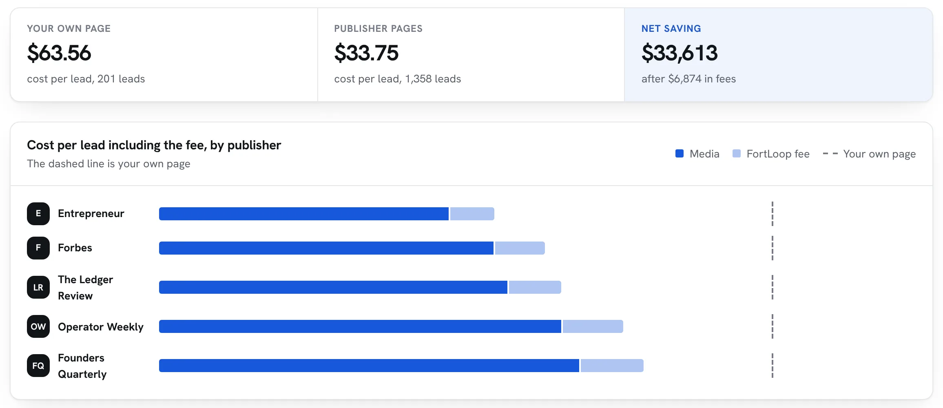The image size is (943, 408).
Task: Click the Entrepreneur "E" publisher badge
Action: 38,214
